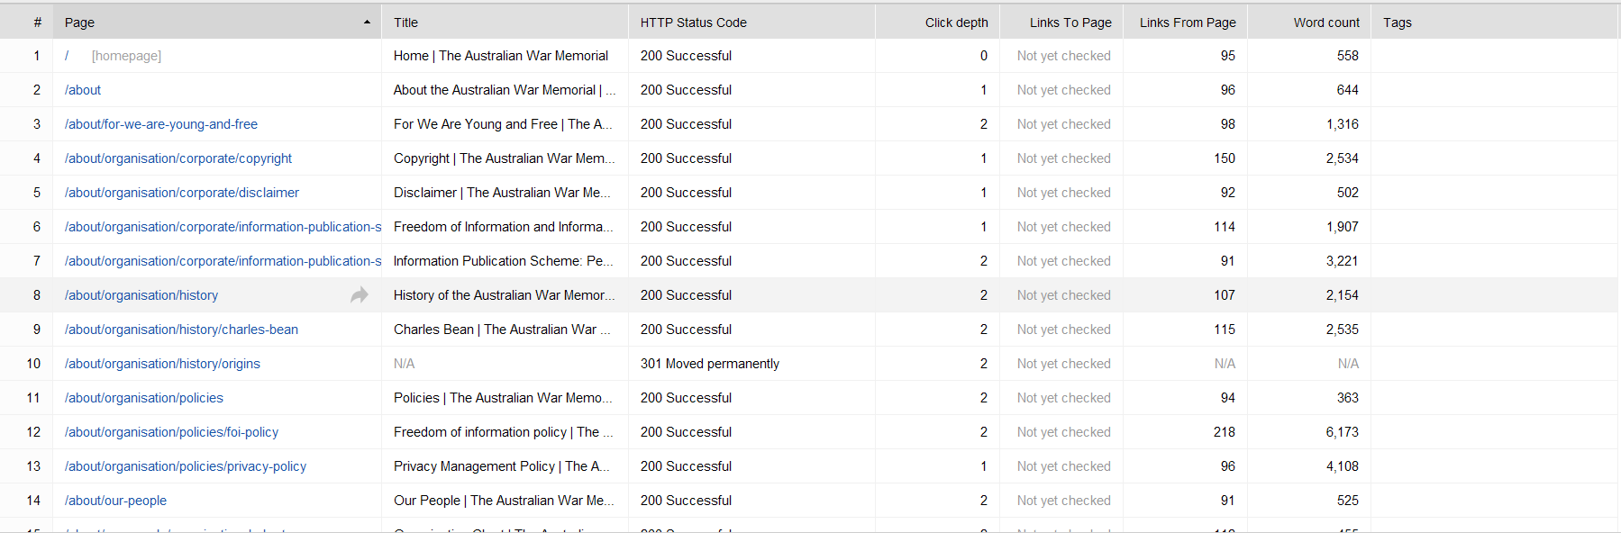Sort by Links From Page column header

[1185, 23]
